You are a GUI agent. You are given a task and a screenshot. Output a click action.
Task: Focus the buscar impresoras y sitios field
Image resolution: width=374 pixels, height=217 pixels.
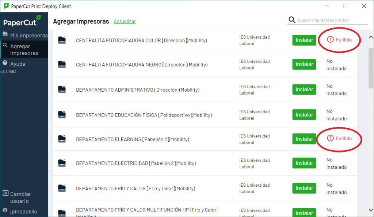pos(331,20)
